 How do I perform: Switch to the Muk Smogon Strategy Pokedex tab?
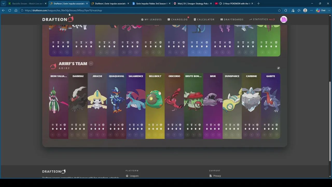pos(193,4)
